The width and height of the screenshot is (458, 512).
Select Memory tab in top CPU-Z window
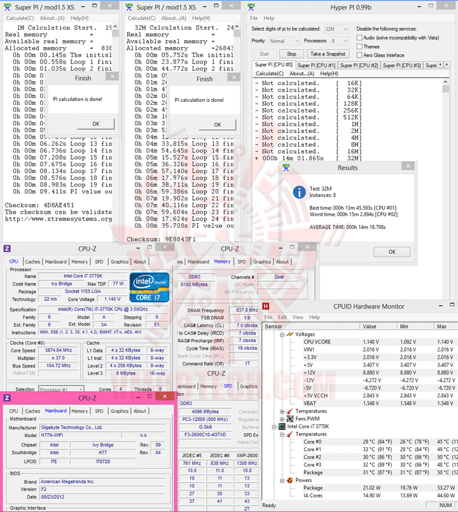[80, 261]
